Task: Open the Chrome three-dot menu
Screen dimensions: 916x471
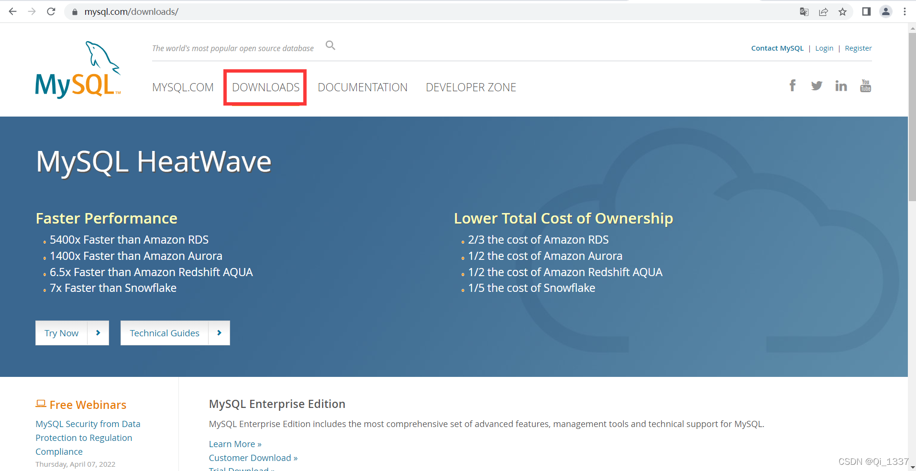Action: coord(905,11)
